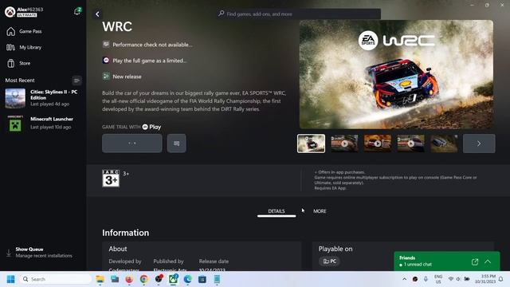Switch to the DETAILS tab
Viewport: 510px width, 287px height.
(277, 211)
